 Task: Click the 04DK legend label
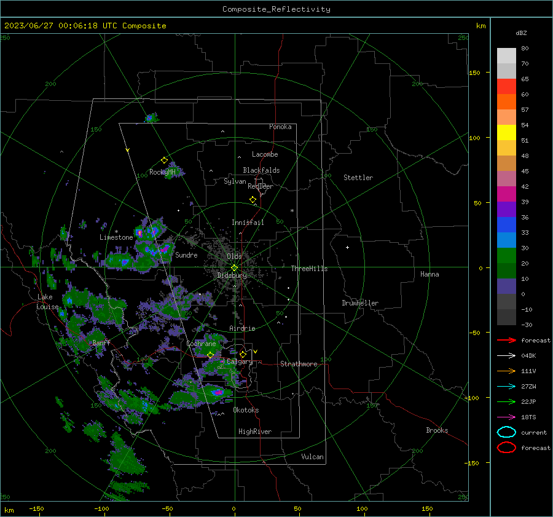coord(528,356)
